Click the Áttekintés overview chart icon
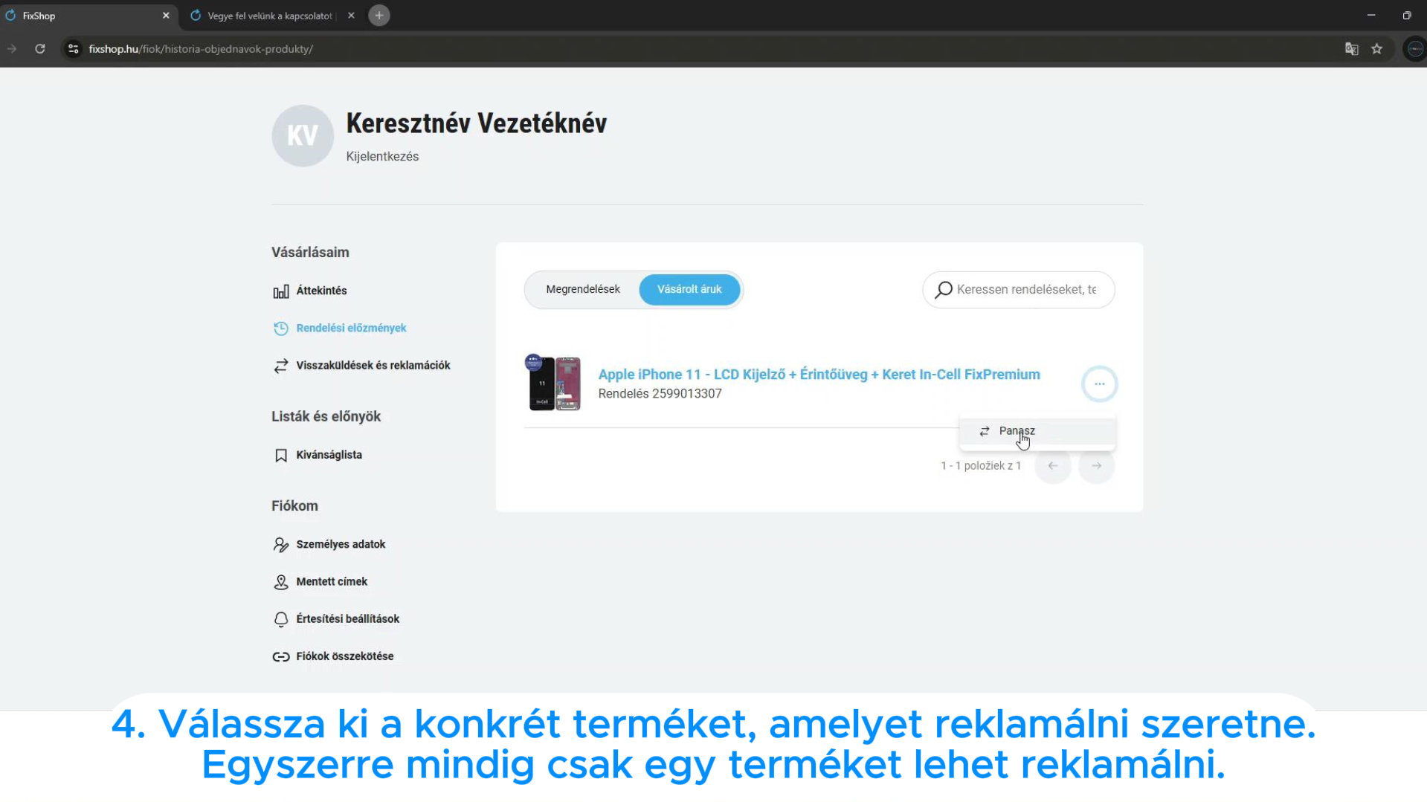 coord(280,291)
